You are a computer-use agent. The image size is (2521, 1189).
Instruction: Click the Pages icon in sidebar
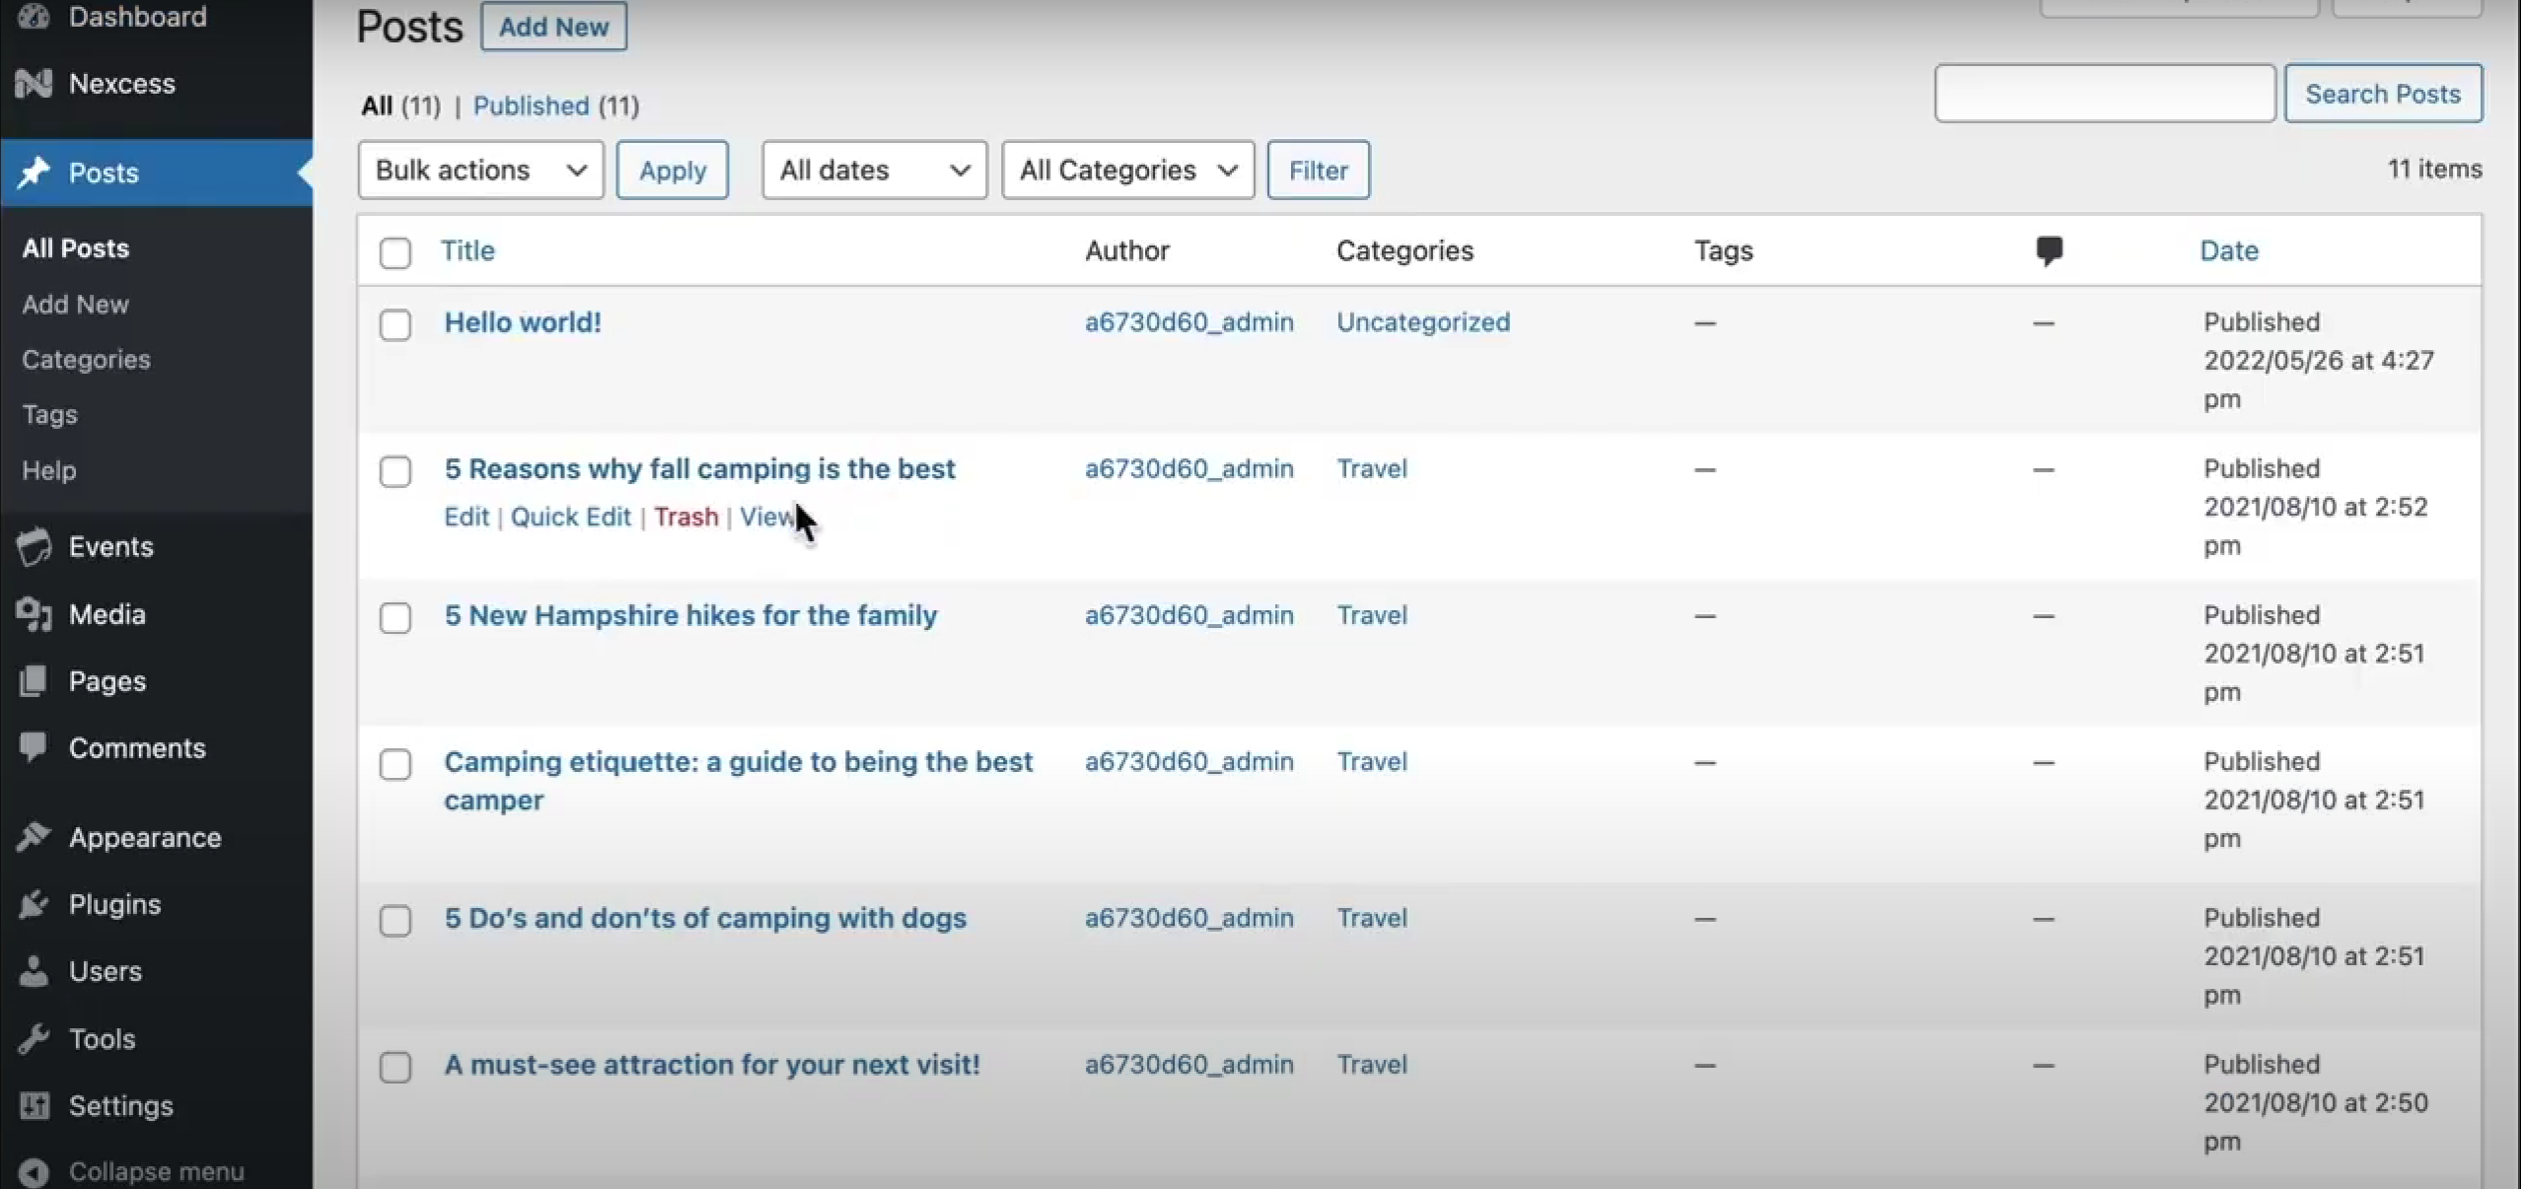pos(34,681)
